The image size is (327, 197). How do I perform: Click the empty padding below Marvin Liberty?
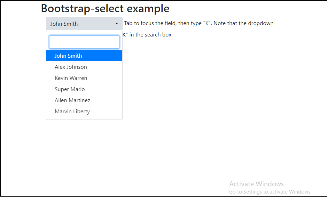84,118
